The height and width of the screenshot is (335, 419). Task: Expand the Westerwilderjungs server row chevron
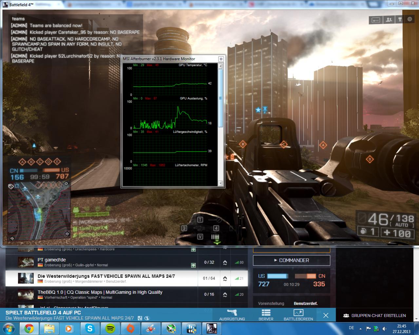pos(225,279)
